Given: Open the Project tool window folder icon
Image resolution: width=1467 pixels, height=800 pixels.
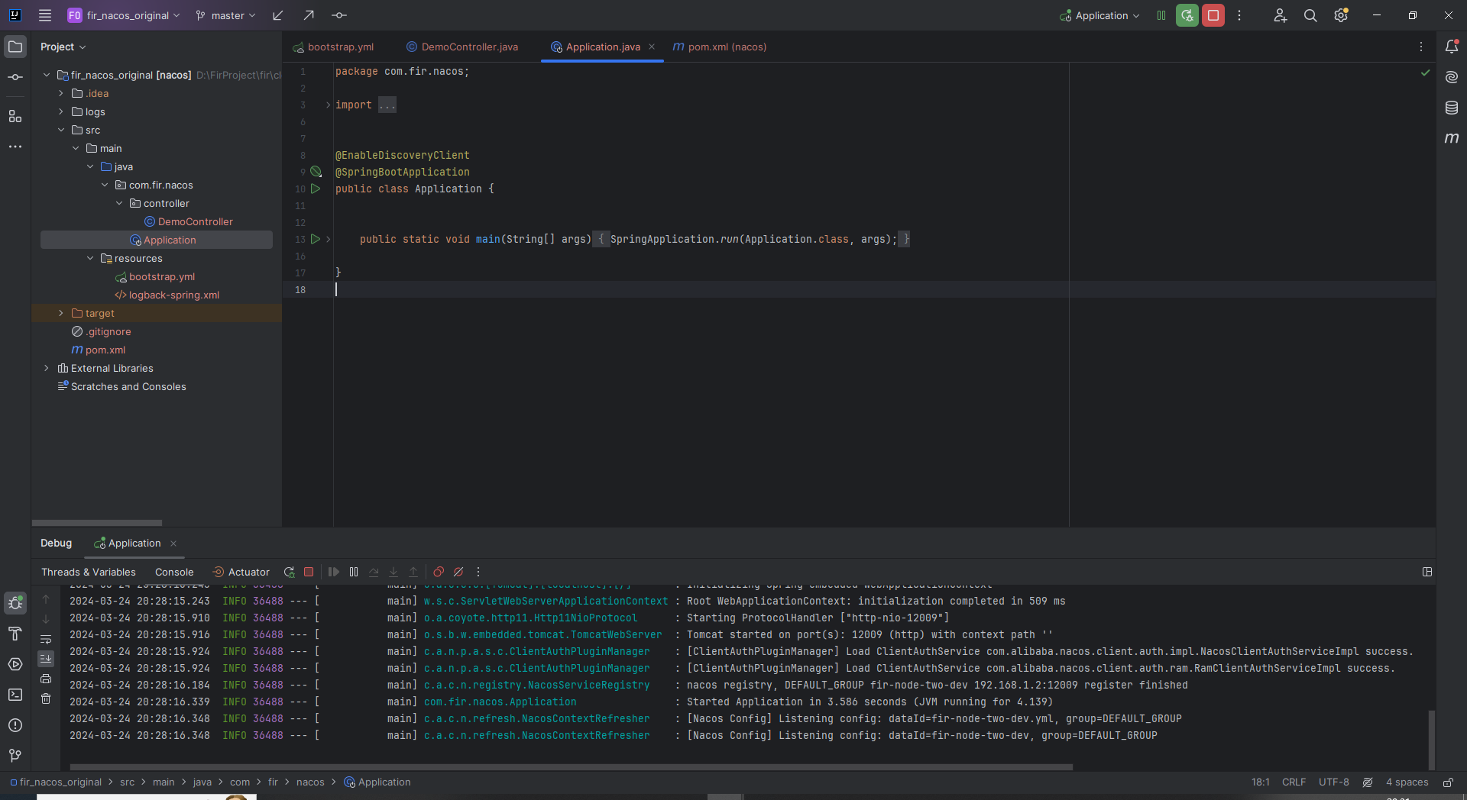Looking at the screenshot, I should [15, 47].
